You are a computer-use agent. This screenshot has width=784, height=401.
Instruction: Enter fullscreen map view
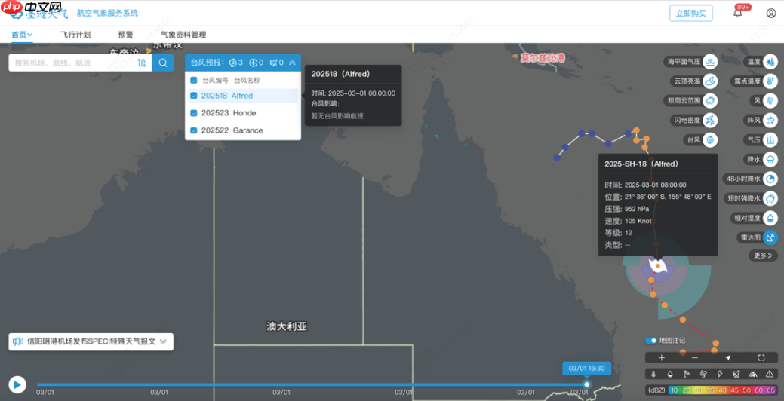click(x=761, y=358)
